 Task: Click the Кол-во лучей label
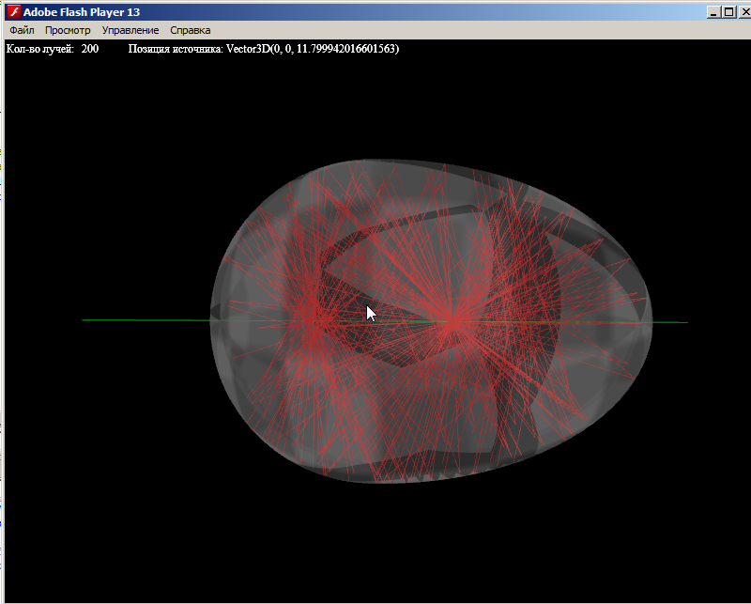click(x=39, y=48)
